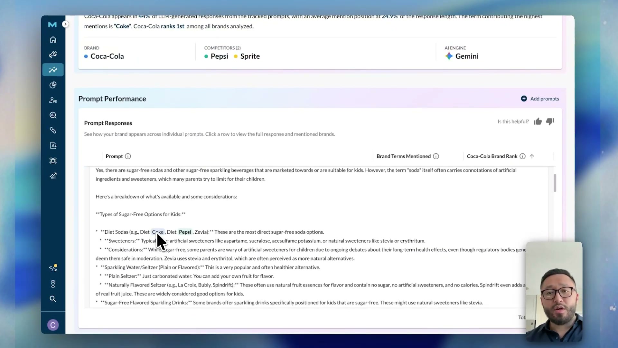Click the 'ranks 1st' text in the summary
The width and height of the screenshot is (618, 348).
pyautogui.click(x=173, y=26)
